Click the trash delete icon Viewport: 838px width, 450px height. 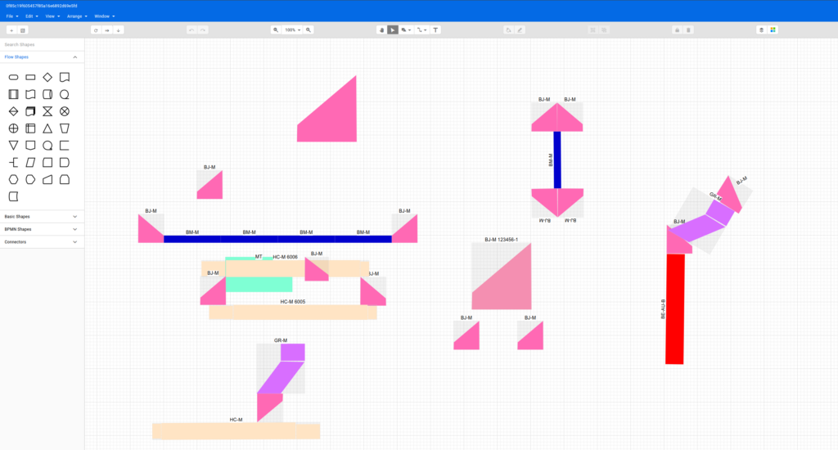click(x=688, y=29)
